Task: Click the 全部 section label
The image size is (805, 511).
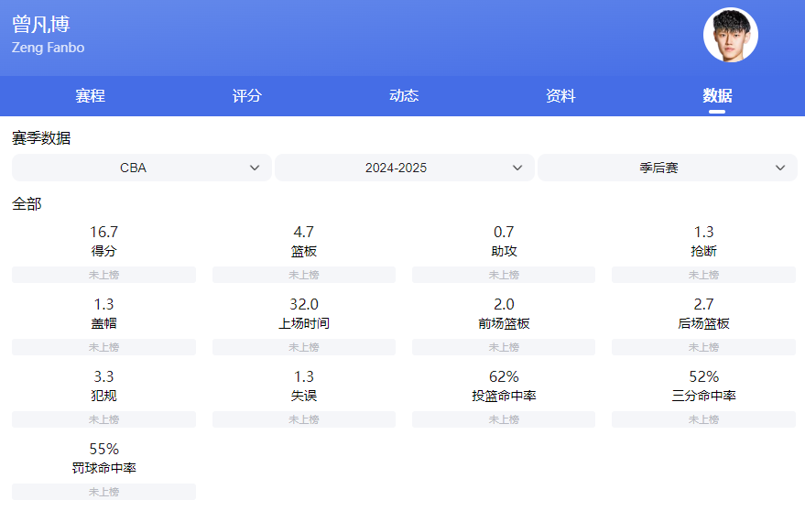Action: pos(27,204)
